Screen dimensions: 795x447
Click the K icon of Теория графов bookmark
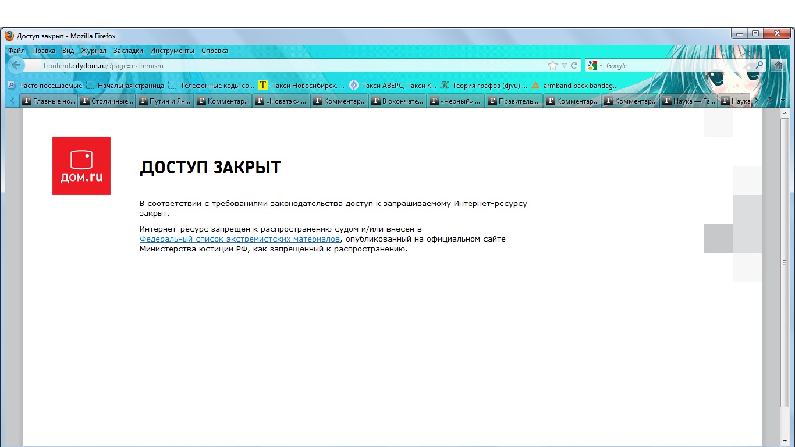(445, 85)
